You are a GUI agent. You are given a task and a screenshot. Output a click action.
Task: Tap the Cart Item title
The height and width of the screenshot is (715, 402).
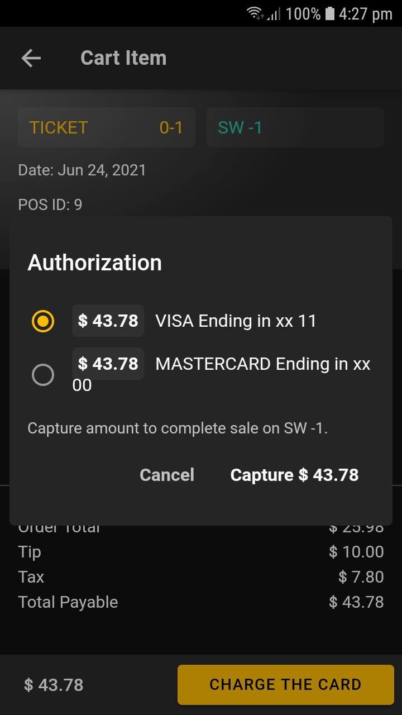(x=123, y=58)
